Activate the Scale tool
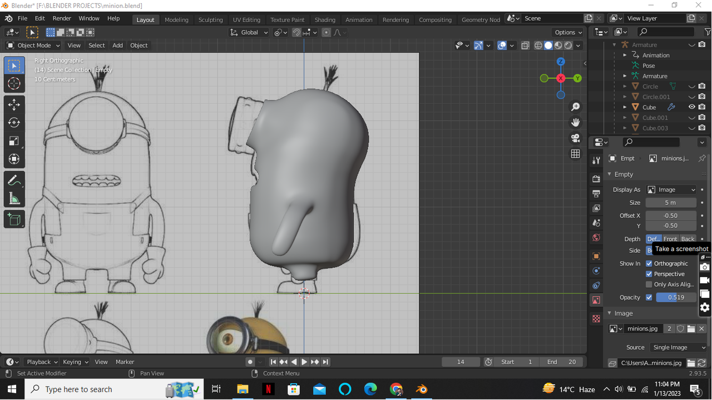This screenshot has height=400, width=712. tap(14, 141)
